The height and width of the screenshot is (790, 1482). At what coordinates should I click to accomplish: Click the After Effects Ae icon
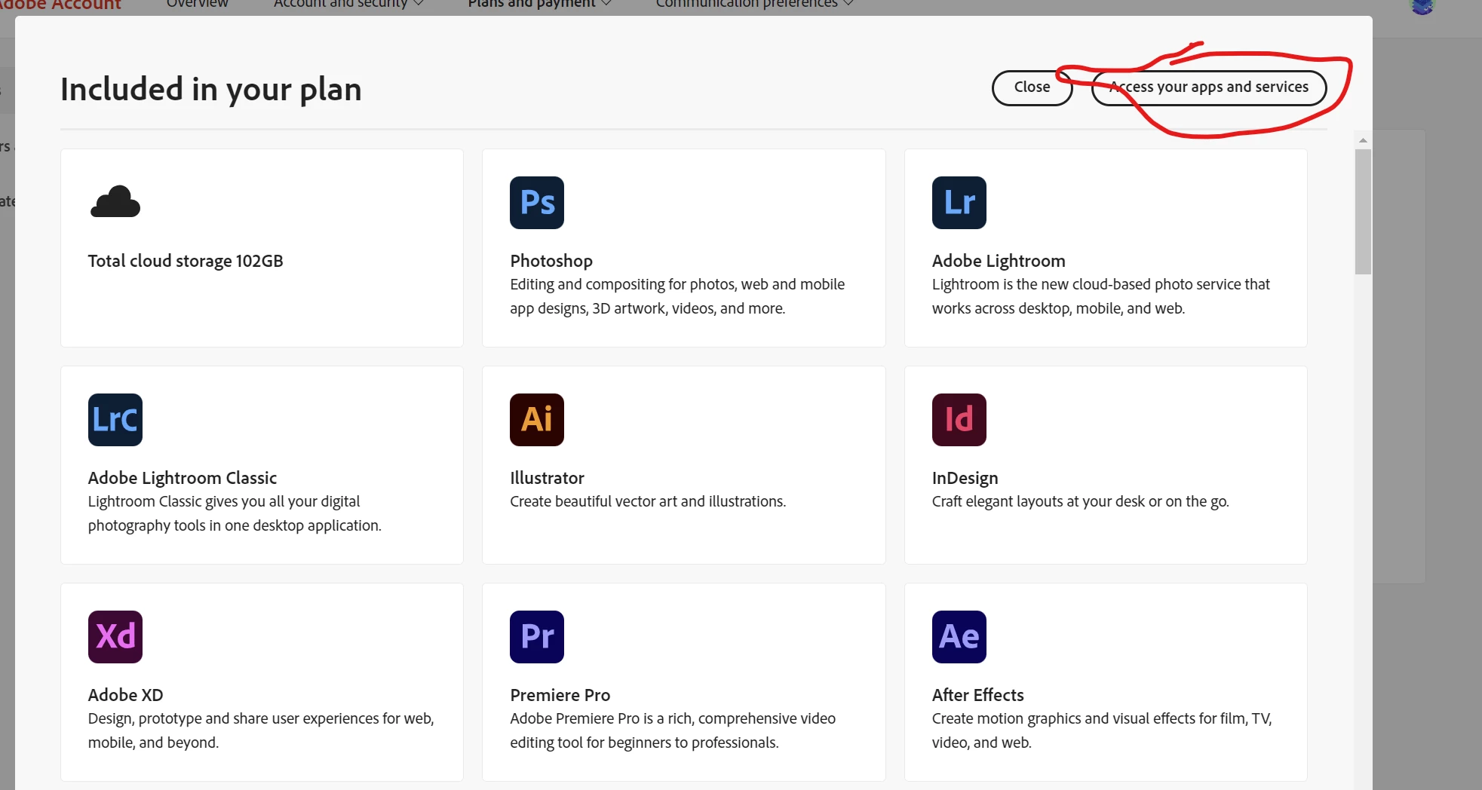click(959, 637)
